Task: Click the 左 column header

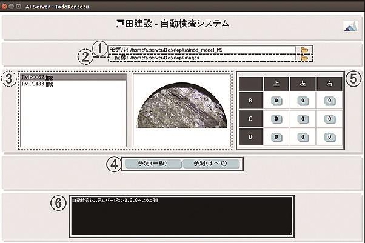Action: [303, 84]
